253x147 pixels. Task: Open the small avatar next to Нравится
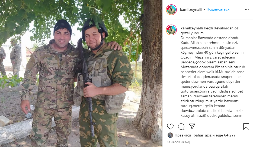pyautogui.click(x=170, y=135)
